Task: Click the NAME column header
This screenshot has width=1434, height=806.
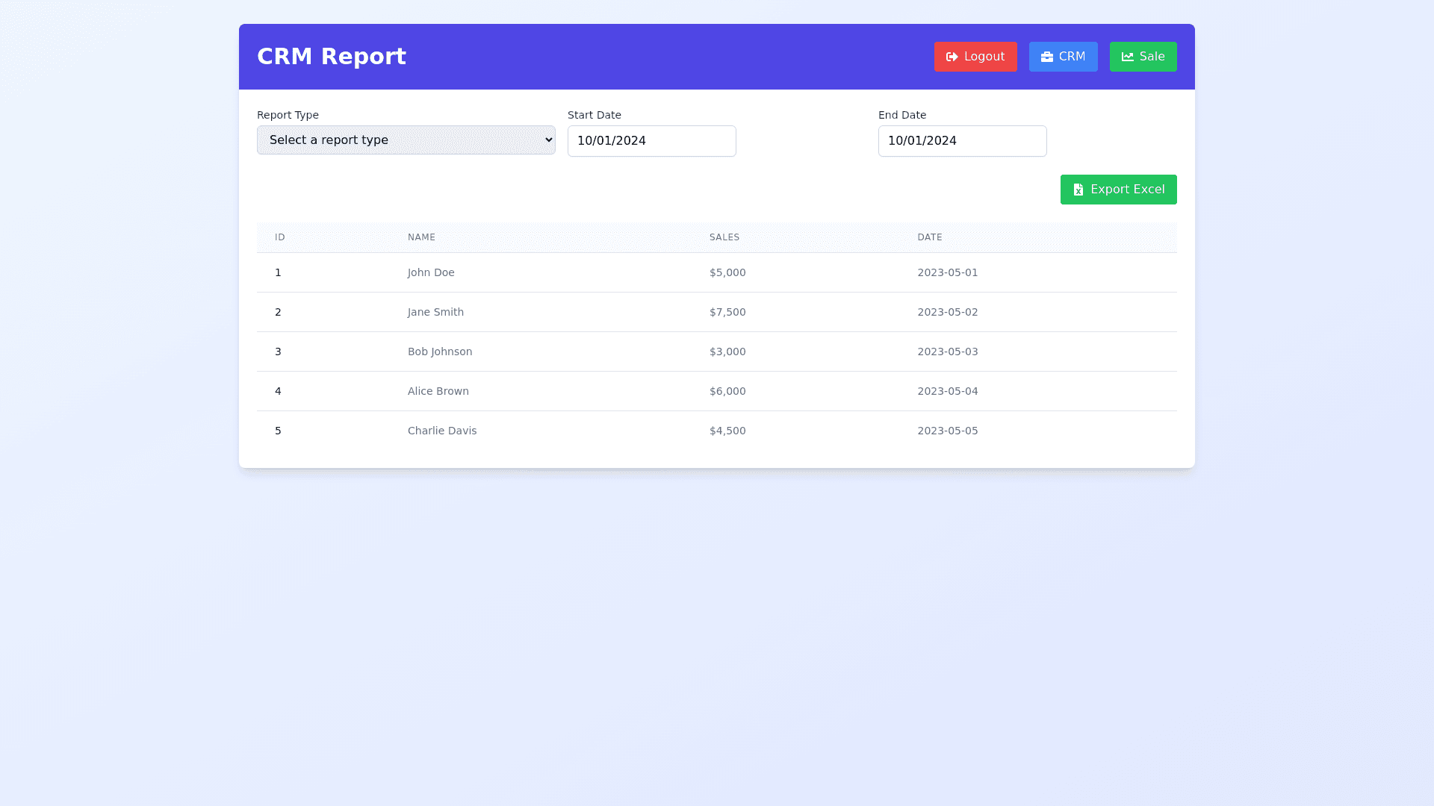Action: pos(421,237)
